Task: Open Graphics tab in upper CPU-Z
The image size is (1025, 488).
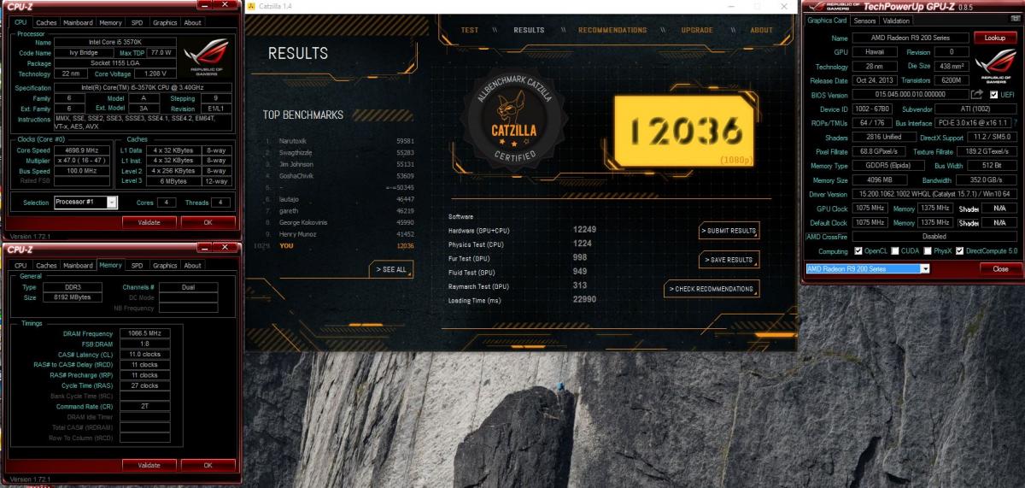Action: pyautogui.click(x=165, y=23)
